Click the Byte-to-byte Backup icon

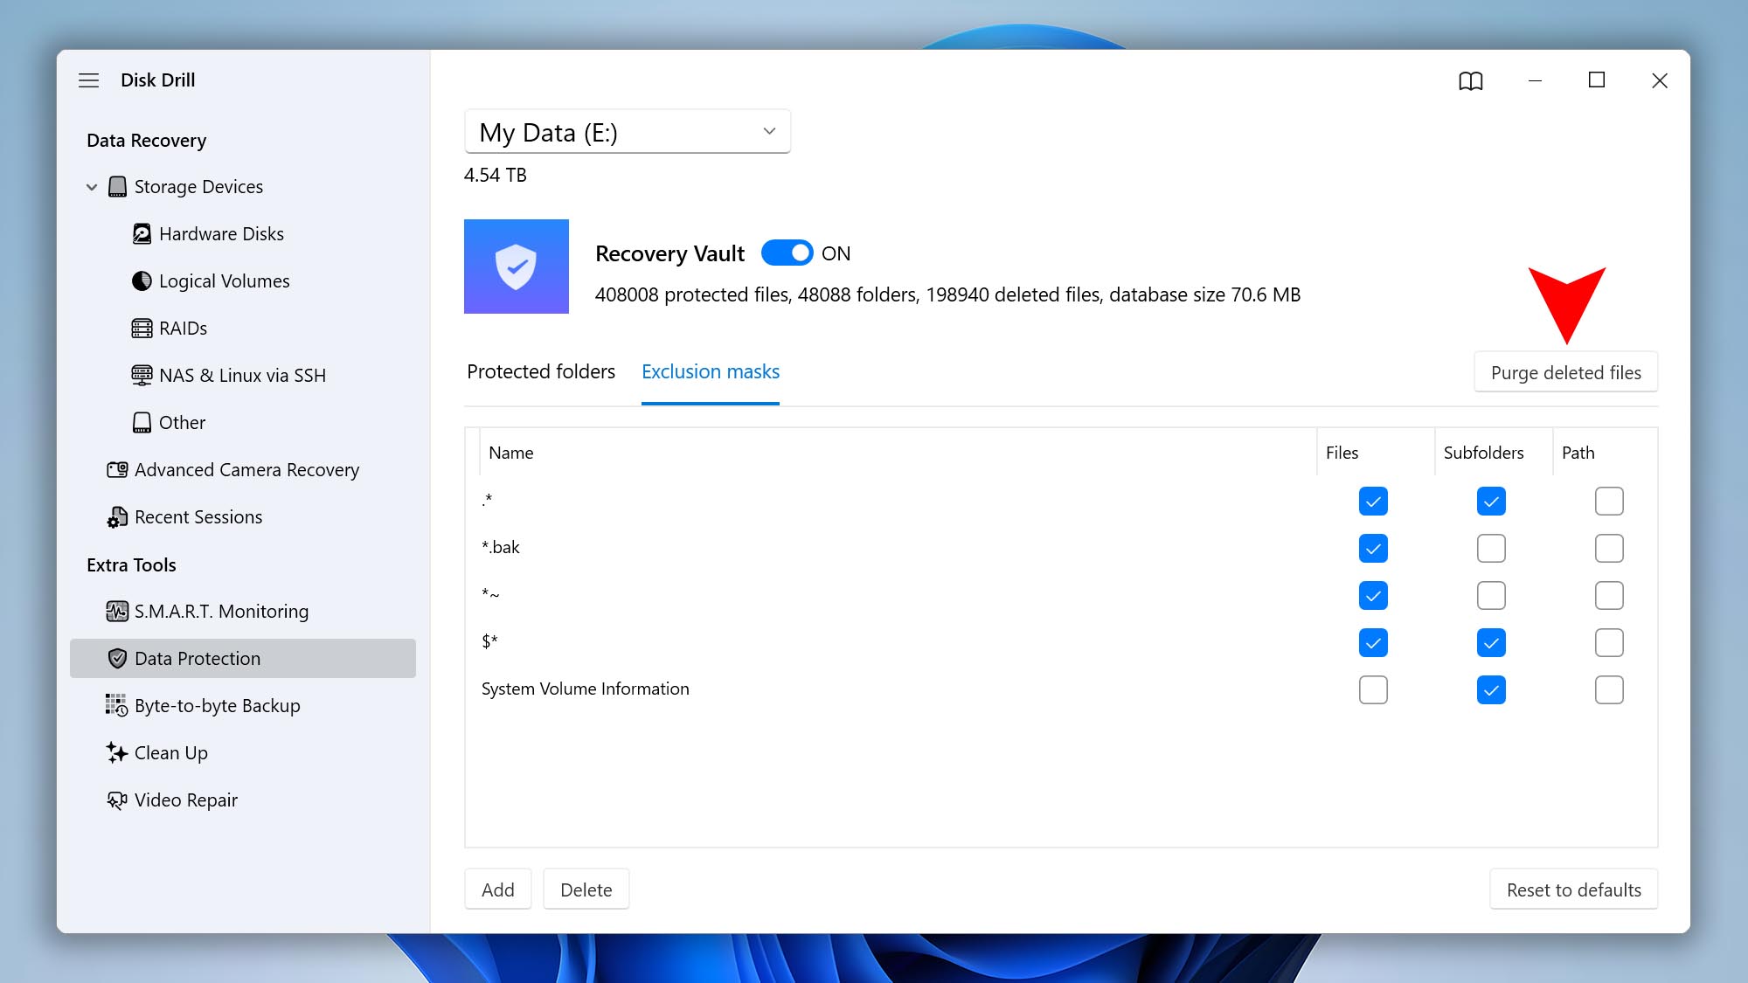117,706
